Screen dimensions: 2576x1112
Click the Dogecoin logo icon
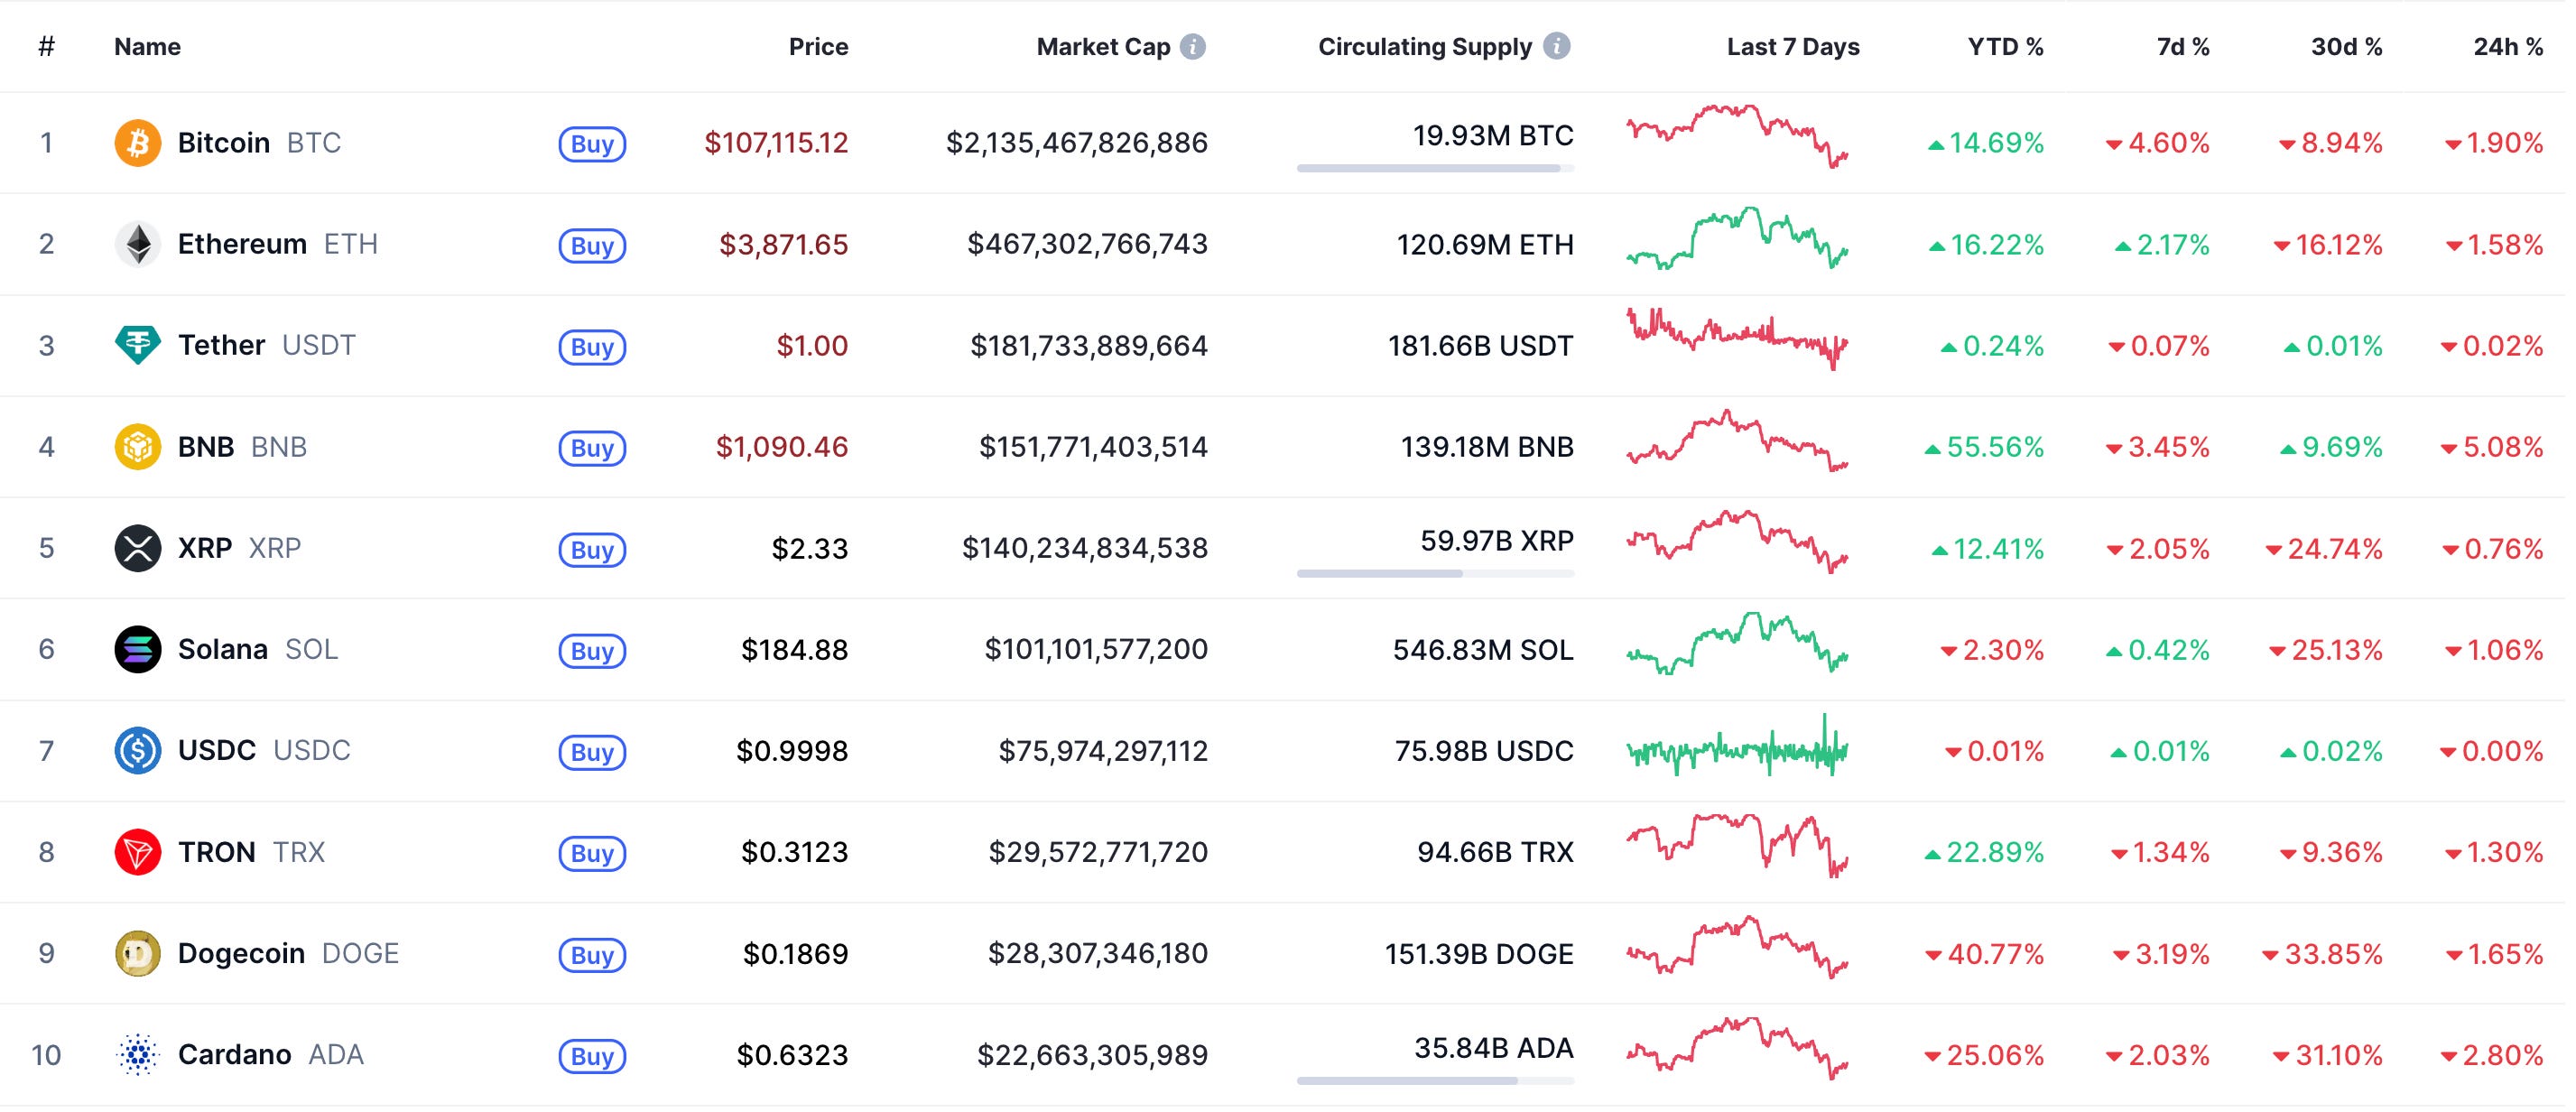pos(138,954)
